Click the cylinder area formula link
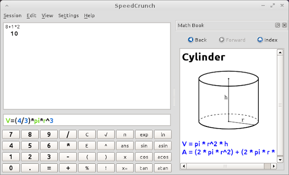The width and height of the screenshot is (289, 175). pyautogui.click(x=228, y=152)
